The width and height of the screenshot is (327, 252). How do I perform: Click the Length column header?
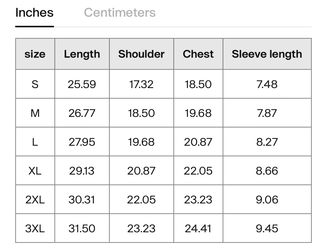click(82, 54)
